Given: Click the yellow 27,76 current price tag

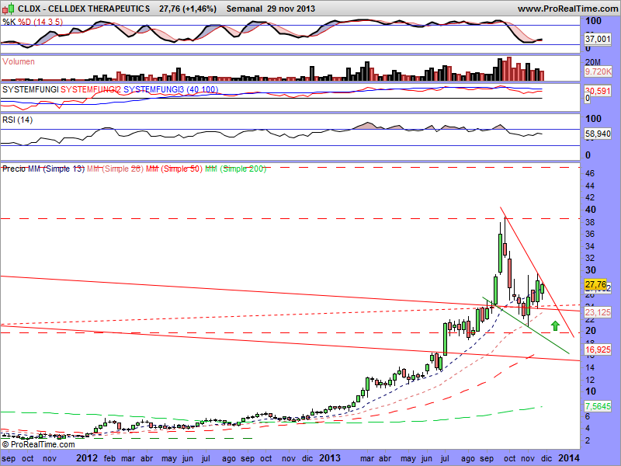Looking at the screenshot, I should click(595, 284).
